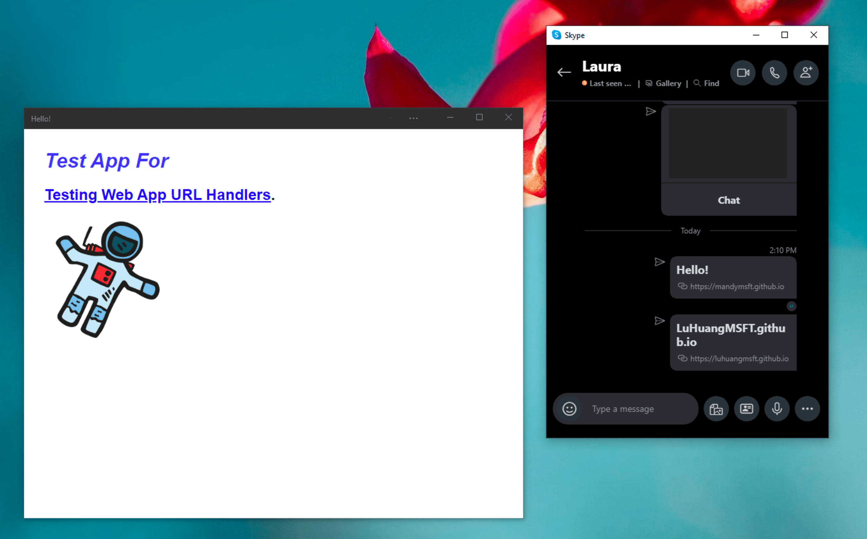Click the three-dot menu in Hello app title bar
This screenshot has height=539, width=867.
tap(413, 118)
